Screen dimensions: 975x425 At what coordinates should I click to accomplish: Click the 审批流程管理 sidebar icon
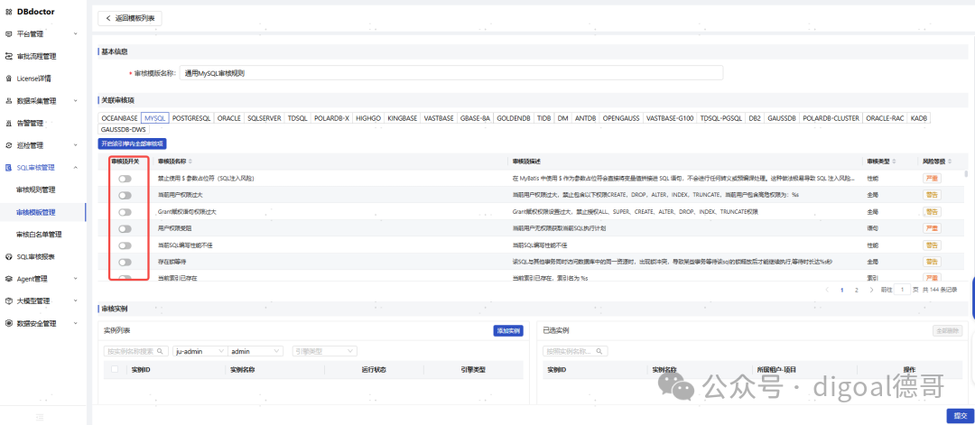click(9, 57)
